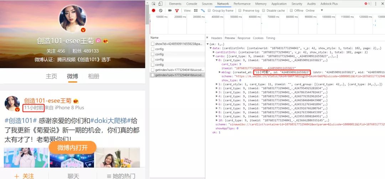Open the Performance tab
385x179 pixels.
(x=241, y=4)
